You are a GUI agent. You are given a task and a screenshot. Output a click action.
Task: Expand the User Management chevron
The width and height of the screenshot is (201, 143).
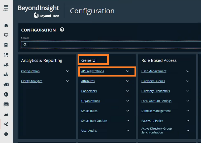pyautogui.click(x=188, y=71)
